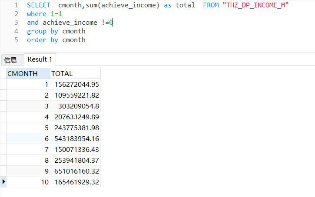The image size is (315, 197).
Task: Click 'achieve_income !=0' condition in line 3
Action: tap(78, 23)
